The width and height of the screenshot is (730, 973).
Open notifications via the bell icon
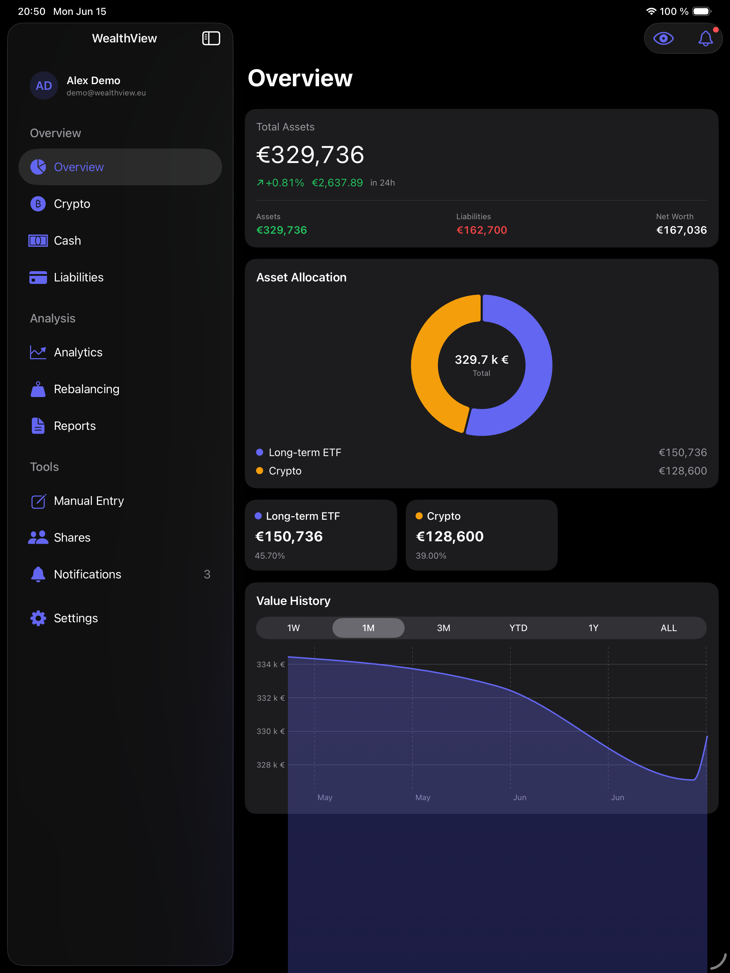[x=705, y=38]
